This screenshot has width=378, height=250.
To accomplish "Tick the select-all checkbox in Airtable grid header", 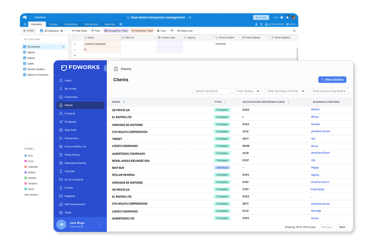I will (75, 37).
